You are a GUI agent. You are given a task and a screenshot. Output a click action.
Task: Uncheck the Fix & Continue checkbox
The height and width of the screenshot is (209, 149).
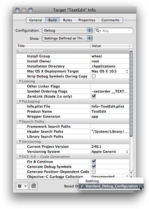coord(94,161)
